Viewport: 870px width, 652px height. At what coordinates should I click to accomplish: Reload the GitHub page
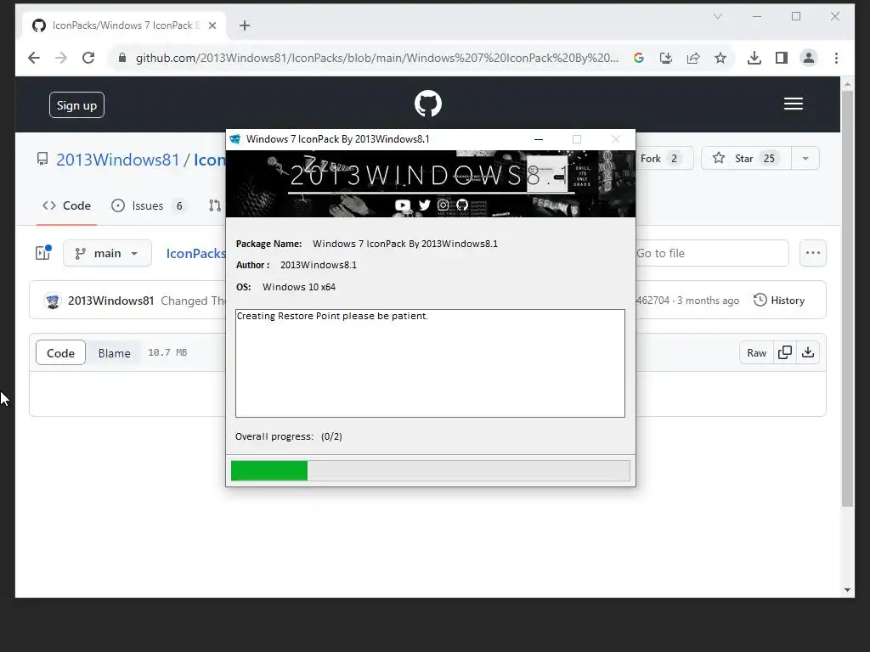[88, 58]
